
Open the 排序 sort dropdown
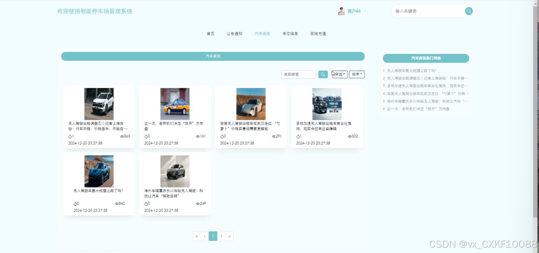click(x=357, y=74)
